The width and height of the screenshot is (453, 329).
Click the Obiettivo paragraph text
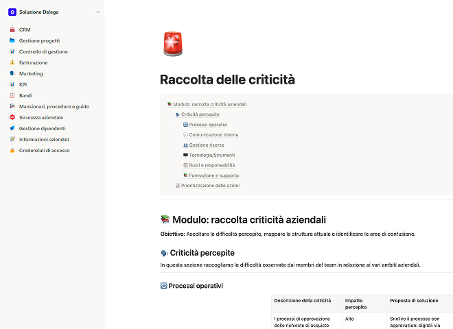288,234
